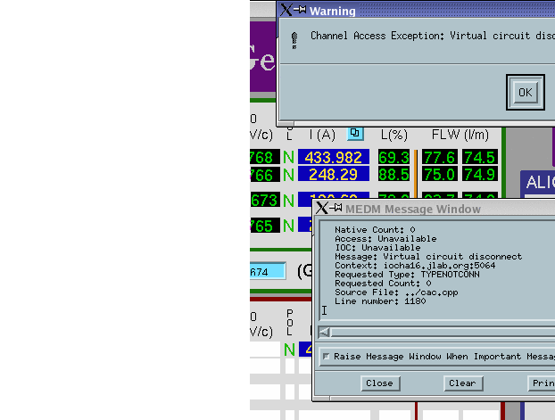Select current value 248.29
Screen dimensions: 555x420
coord(334,175)
